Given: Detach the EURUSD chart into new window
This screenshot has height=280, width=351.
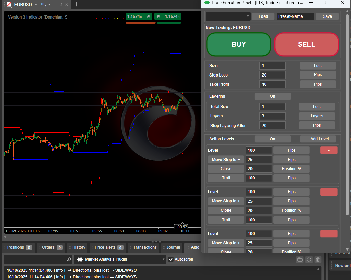Looking at the screenshot, I should 61,5.
